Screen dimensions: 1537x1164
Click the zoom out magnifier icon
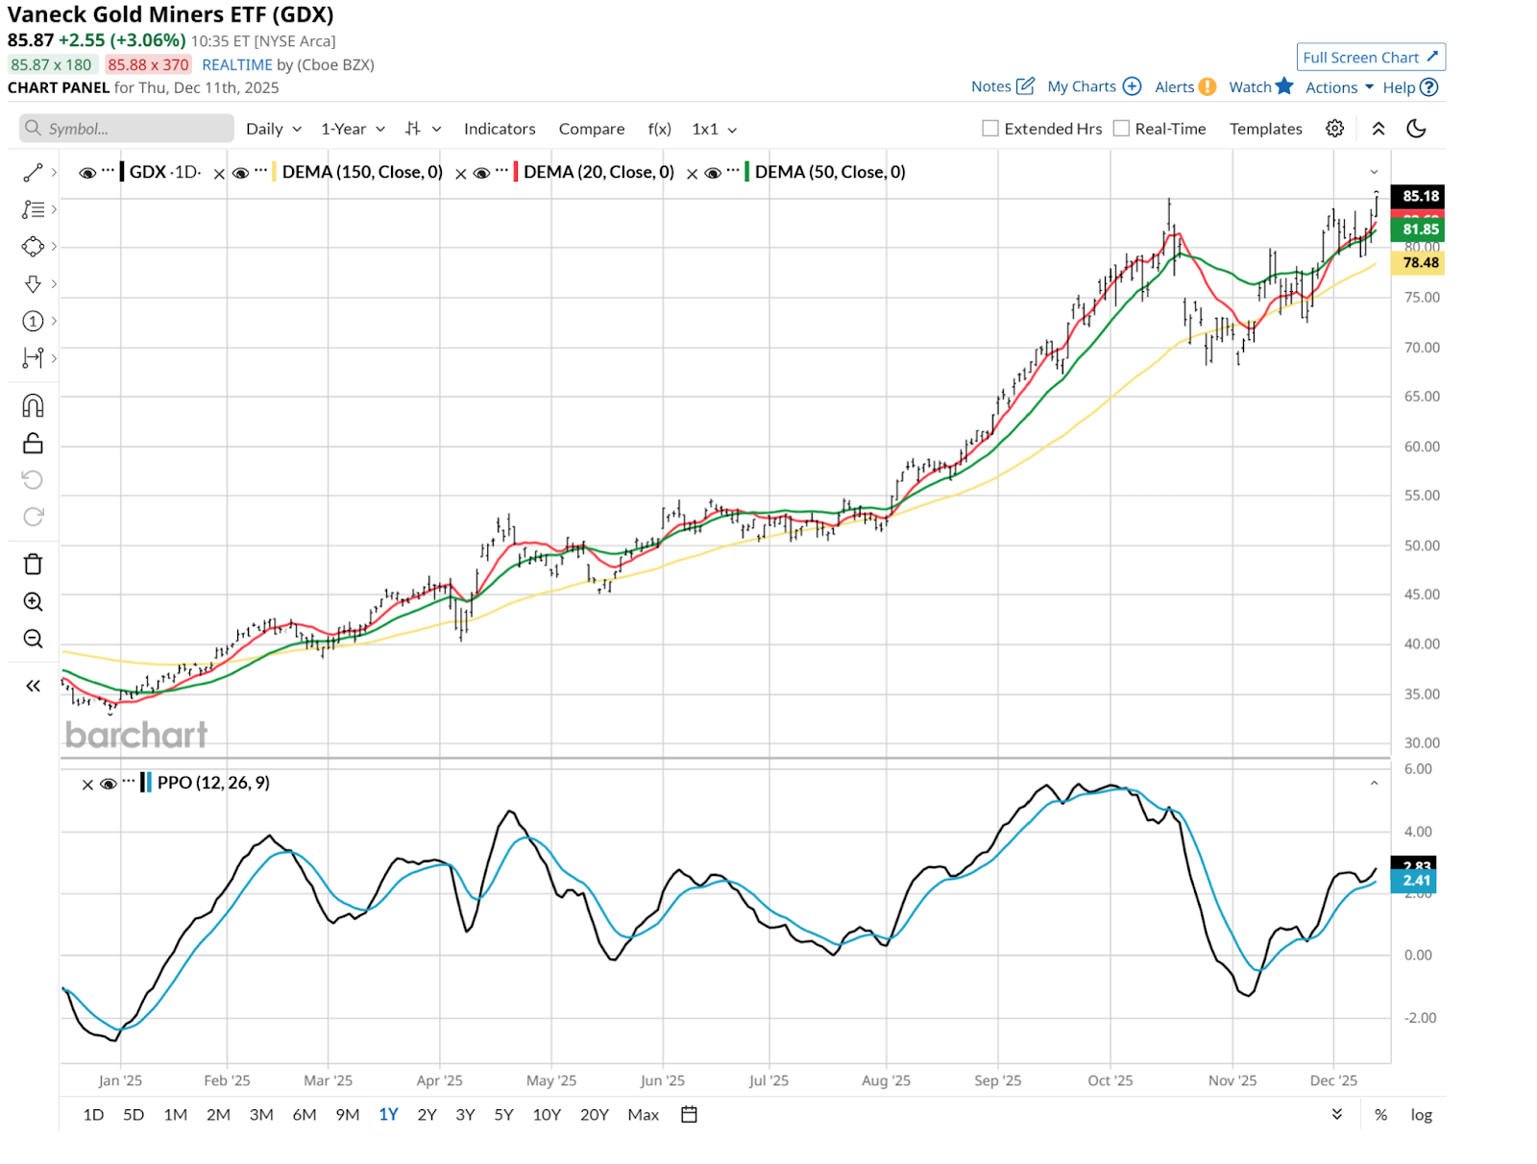point(33,639)
